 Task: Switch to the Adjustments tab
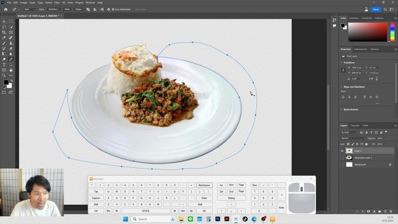click(361, 49)
